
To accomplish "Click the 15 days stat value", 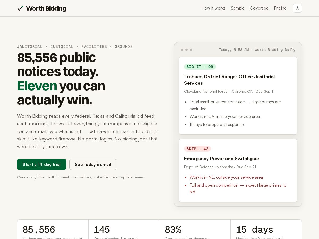I will [255, 230].
